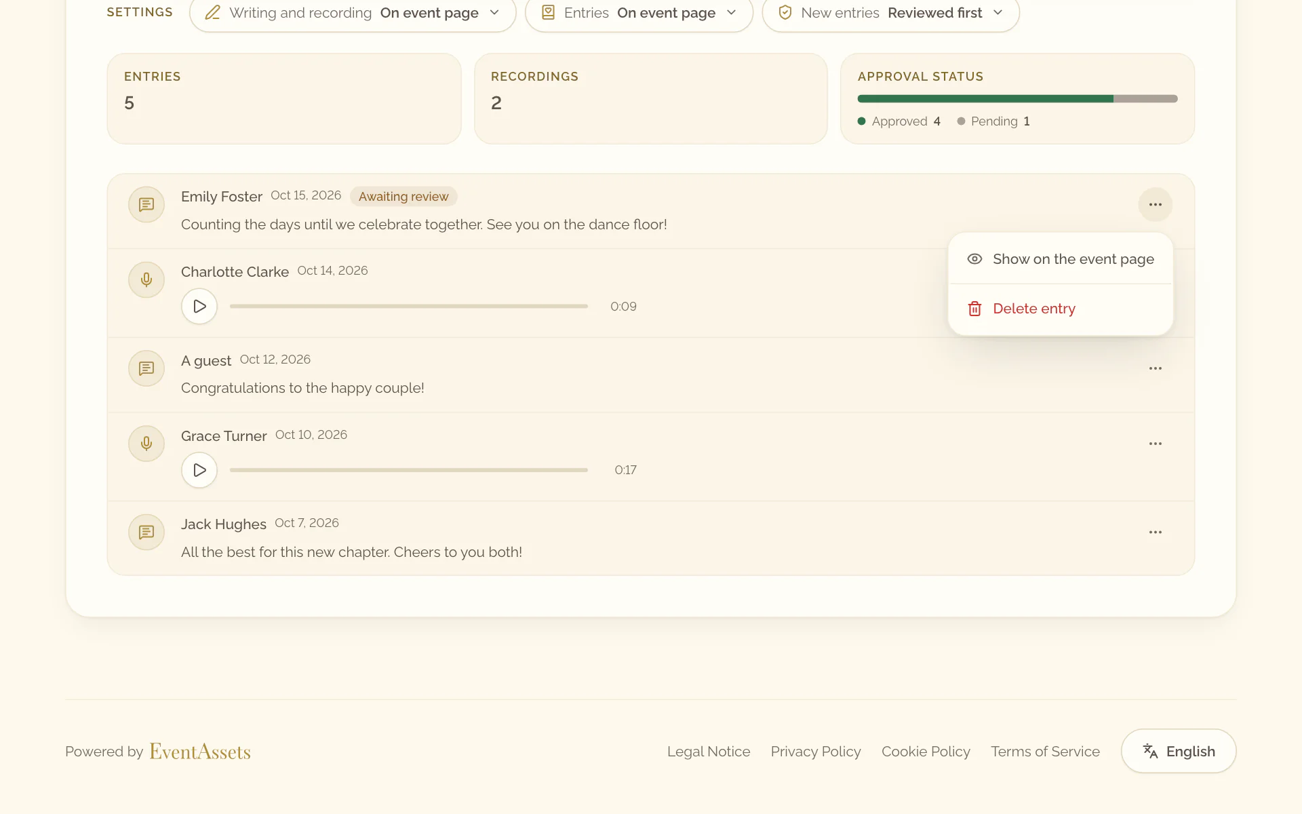1302x814 pixels.
Task: Play Grace Turner's recording
Action: (x=199, y=470)
